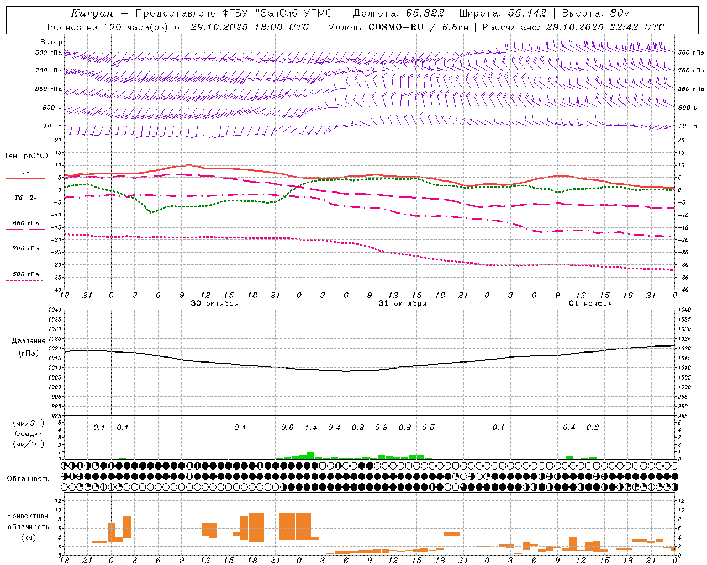Click the (мм/3ч.) precipitation unit label
707x565 pixels.
[29, 423]
